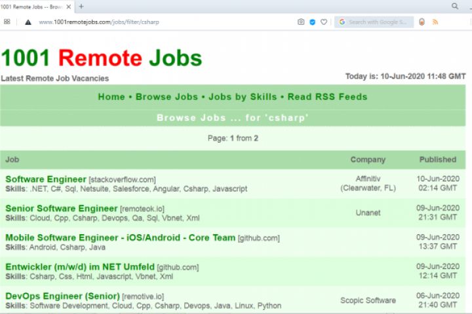Click the extension icon beside the search box

422,22
